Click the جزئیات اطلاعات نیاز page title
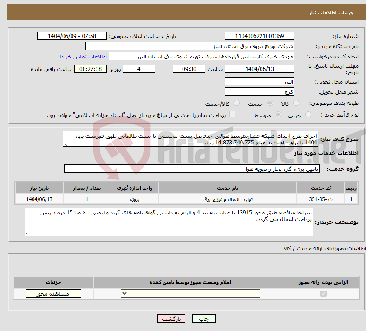The image size is (366, 331). point(332,13)
